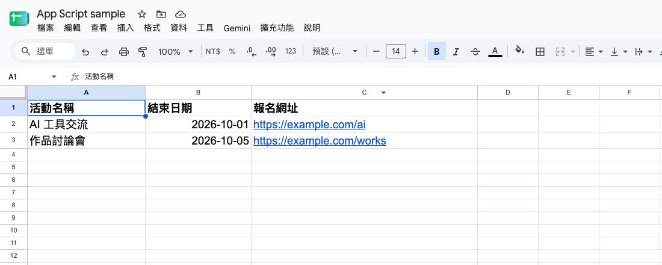
Task: Select the cell 2026-10-05
Action: click(x=199, y=141)
